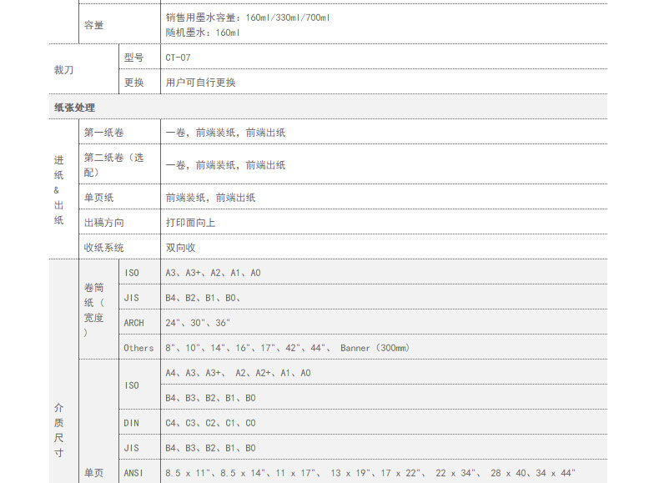Click the 随机墨水：160ml text line
This screenshot has width=659, height=483.
(203, 33)
